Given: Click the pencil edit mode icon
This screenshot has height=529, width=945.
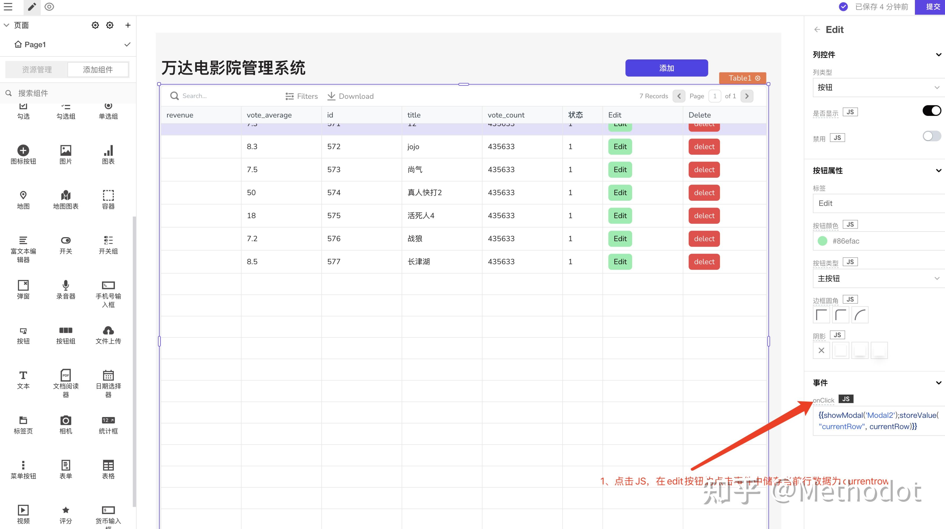Looking at the screenshot, I should pyautogui.click(x=32, y=7).
